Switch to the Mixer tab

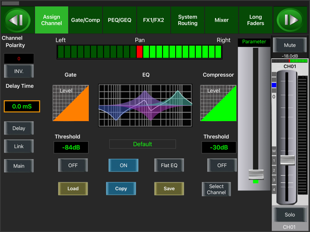tap(221, 20)
